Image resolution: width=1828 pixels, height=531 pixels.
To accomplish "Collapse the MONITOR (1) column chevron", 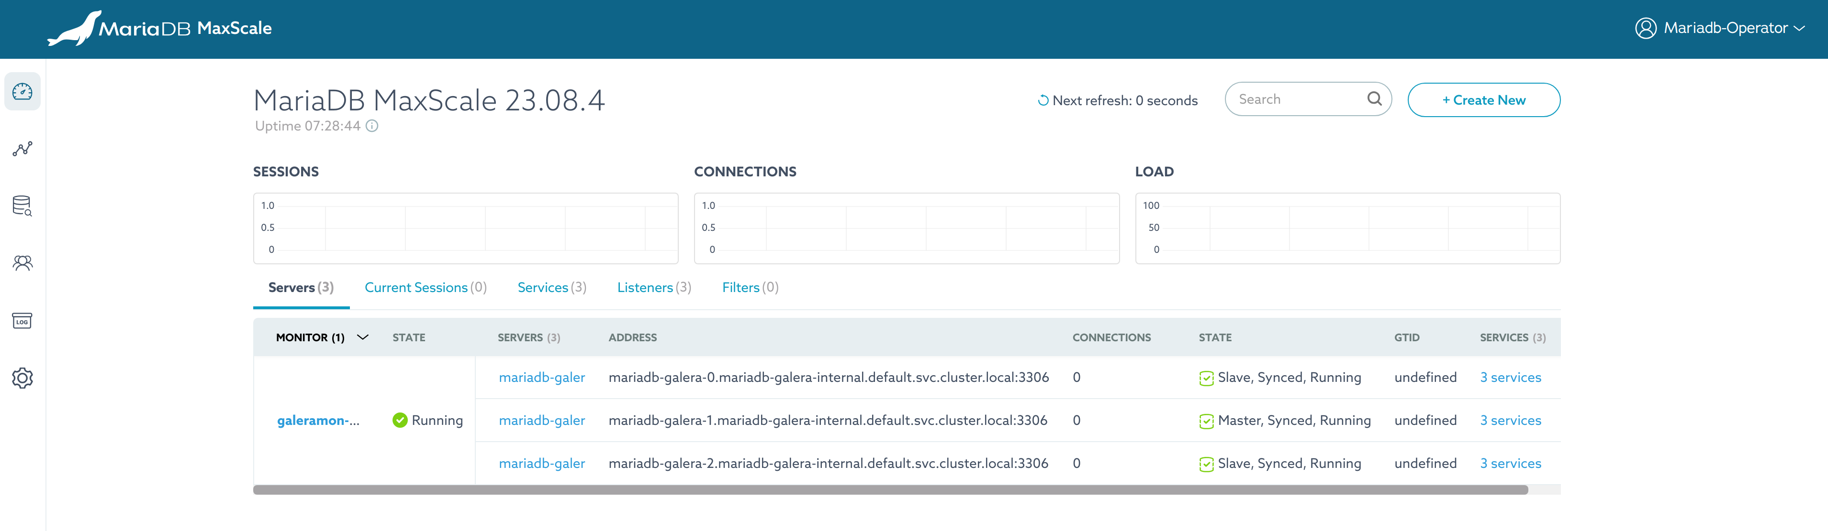I will (x=363, y=337).
